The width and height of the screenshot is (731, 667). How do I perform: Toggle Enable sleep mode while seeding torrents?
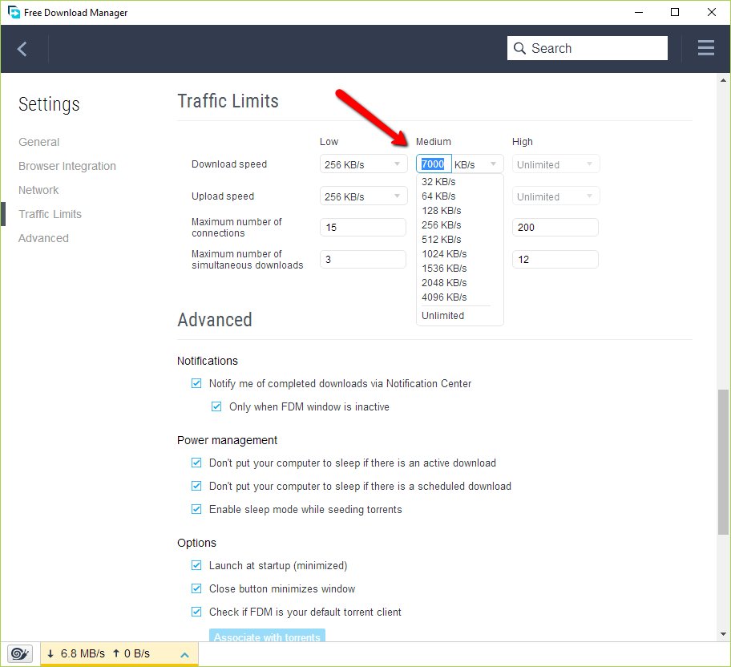(x=196, y=509)
